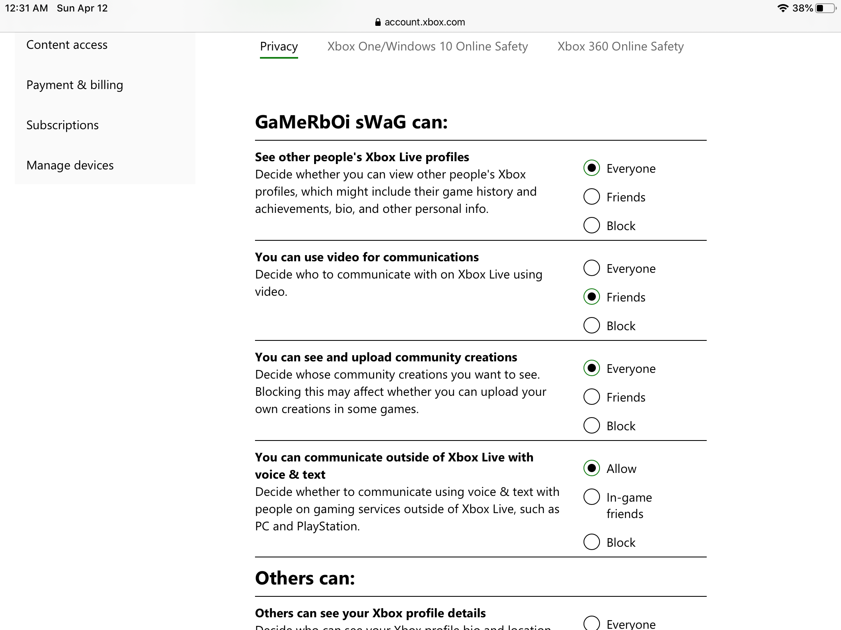
Task: Open Content access settings section
Action: click(66, 44)
